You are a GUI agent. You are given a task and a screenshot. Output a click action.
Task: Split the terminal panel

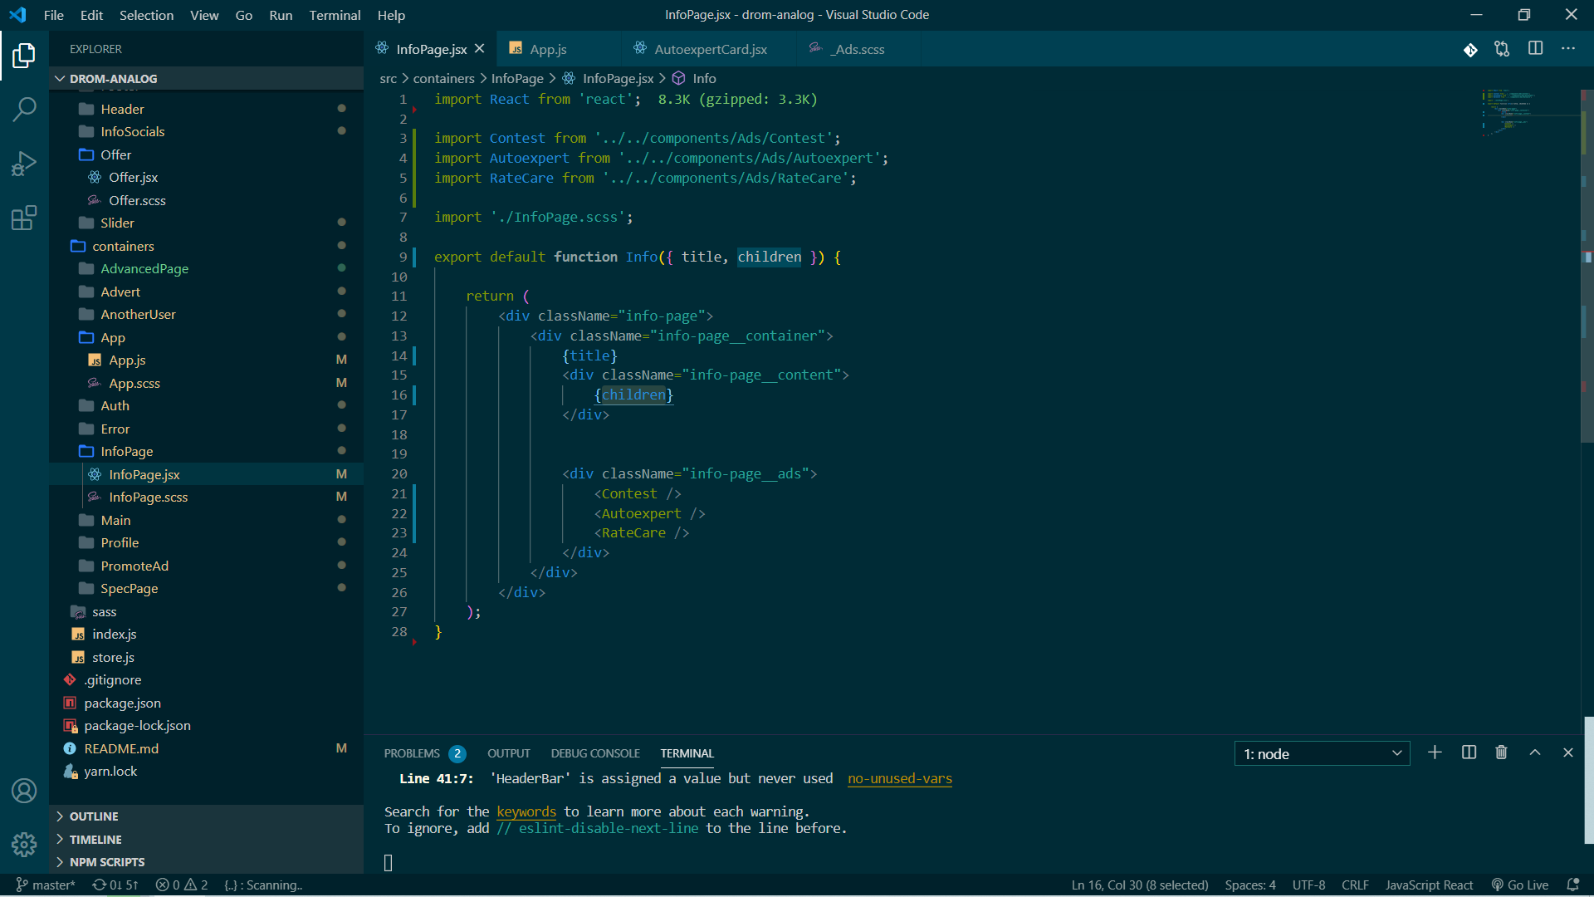pyautogui.click(x=1469, y=752)
